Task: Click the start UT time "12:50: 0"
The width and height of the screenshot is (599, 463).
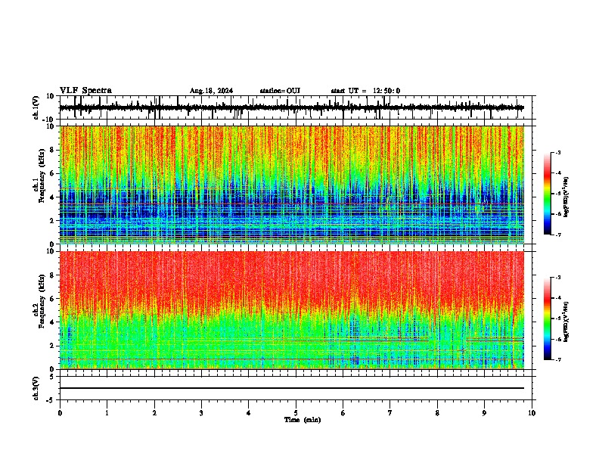Action: pyautogui.click(x=386, y=91)
